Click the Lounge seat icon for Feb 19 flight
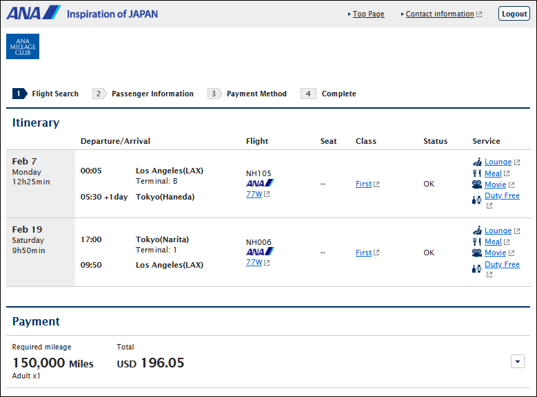The width and height of the screenshot is (537, 397). [x=477, y=231]
